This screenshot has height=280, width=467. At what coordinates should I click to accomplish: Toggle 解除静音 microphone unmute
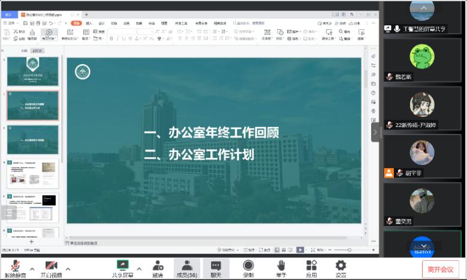[14, 265]
